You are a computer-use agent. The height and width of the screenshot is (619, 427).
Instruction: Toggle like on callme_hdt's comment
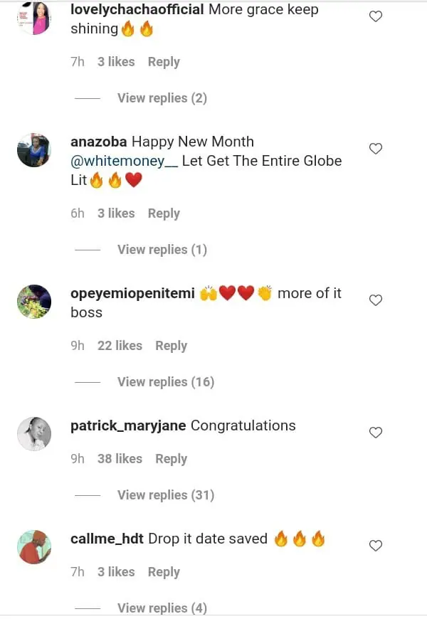tap(376, 546)
